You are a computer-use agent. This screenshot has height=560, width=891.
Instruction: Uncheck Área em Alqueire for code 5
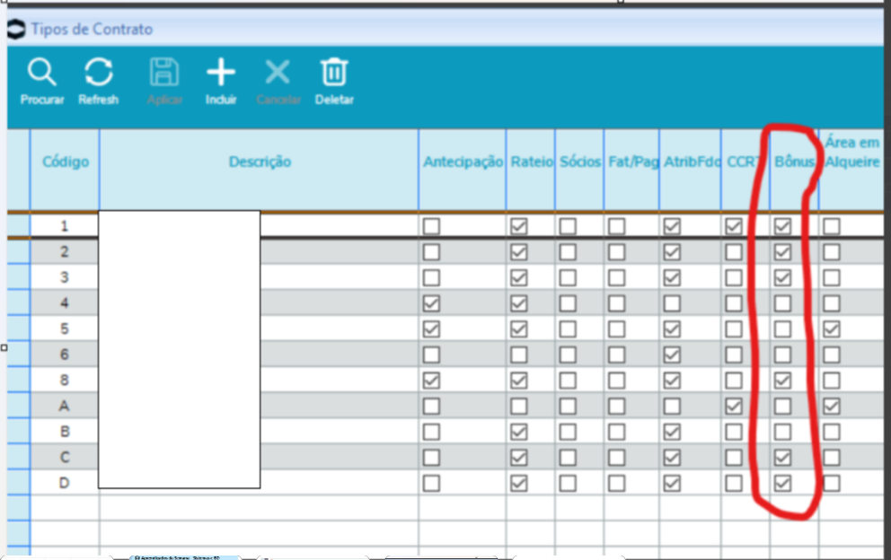[832, 328]
